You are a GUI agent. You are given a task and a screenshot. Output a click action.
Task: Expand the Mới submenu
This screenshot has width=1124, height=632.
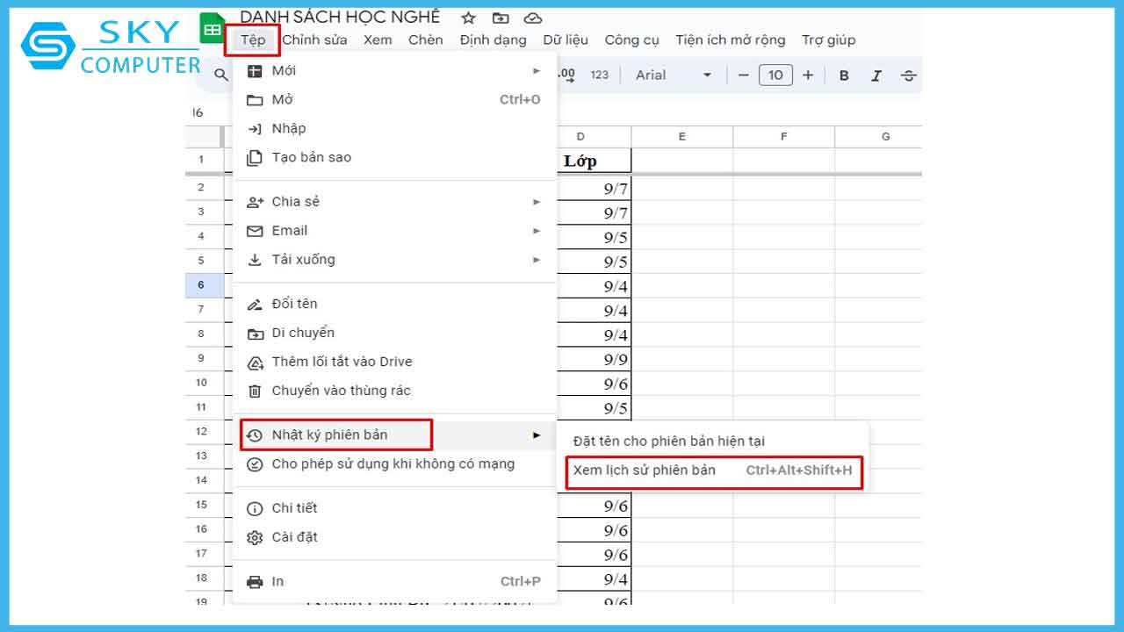pyautogui.click(x=395, y=70)
